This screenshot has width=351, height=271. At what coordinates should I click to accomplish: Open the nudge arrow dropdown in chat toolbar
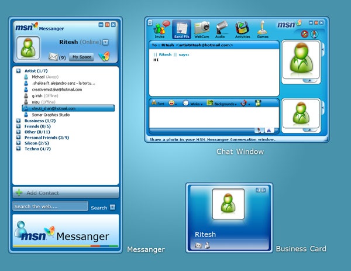pos(245,103)
